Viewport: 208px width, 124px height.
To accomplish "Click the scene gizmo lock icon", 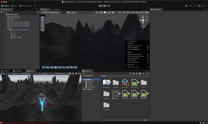I will coord(147,17).
